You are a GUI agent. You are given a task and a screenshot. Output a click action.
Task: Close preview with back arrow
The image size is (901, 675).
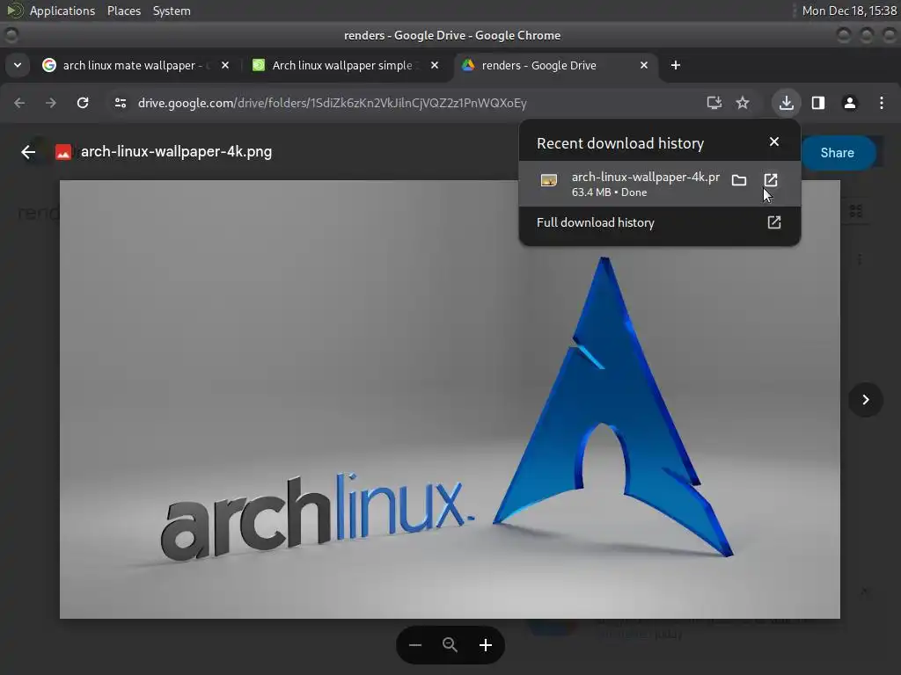click(x=28, y=152)
